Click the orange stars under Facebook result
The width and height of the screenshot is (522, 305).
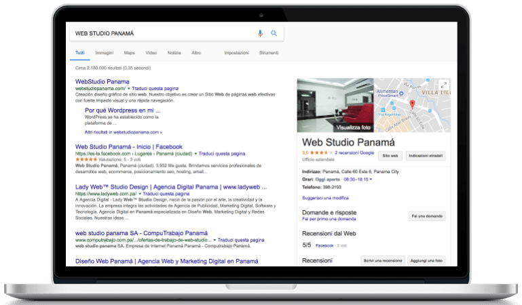[x=86, y=160]
